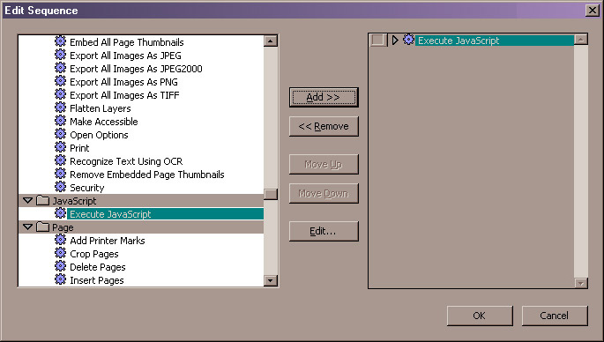Viewport: 604px width, 342px height.
Task: Select Export All Images As PNG
Action: 123,82
